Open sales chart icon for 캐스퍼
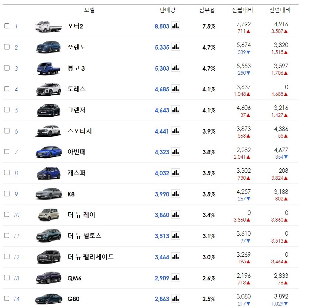The image size is (310, 307). pos(175,173)
